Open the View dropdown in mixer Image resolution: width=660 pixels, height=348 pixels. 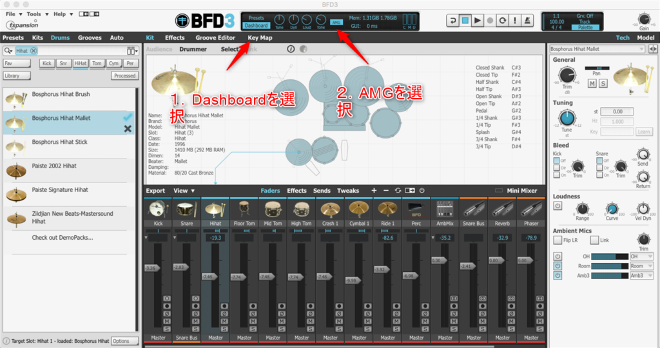[184, 191]
